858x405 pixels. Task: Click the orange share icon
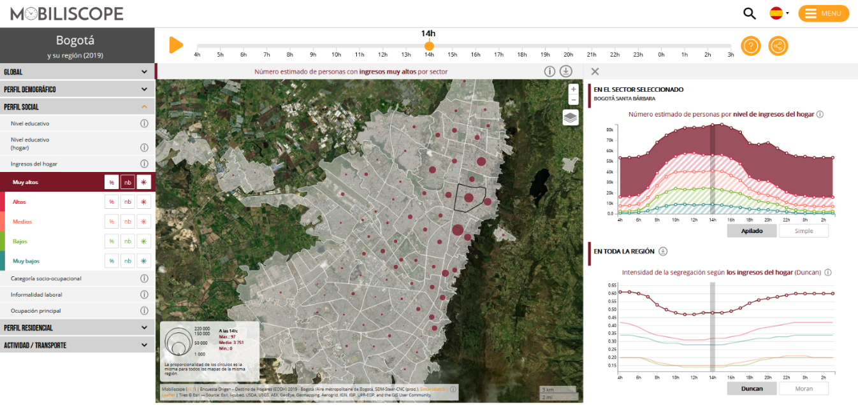pyautogui.click(x=778, y=46)
